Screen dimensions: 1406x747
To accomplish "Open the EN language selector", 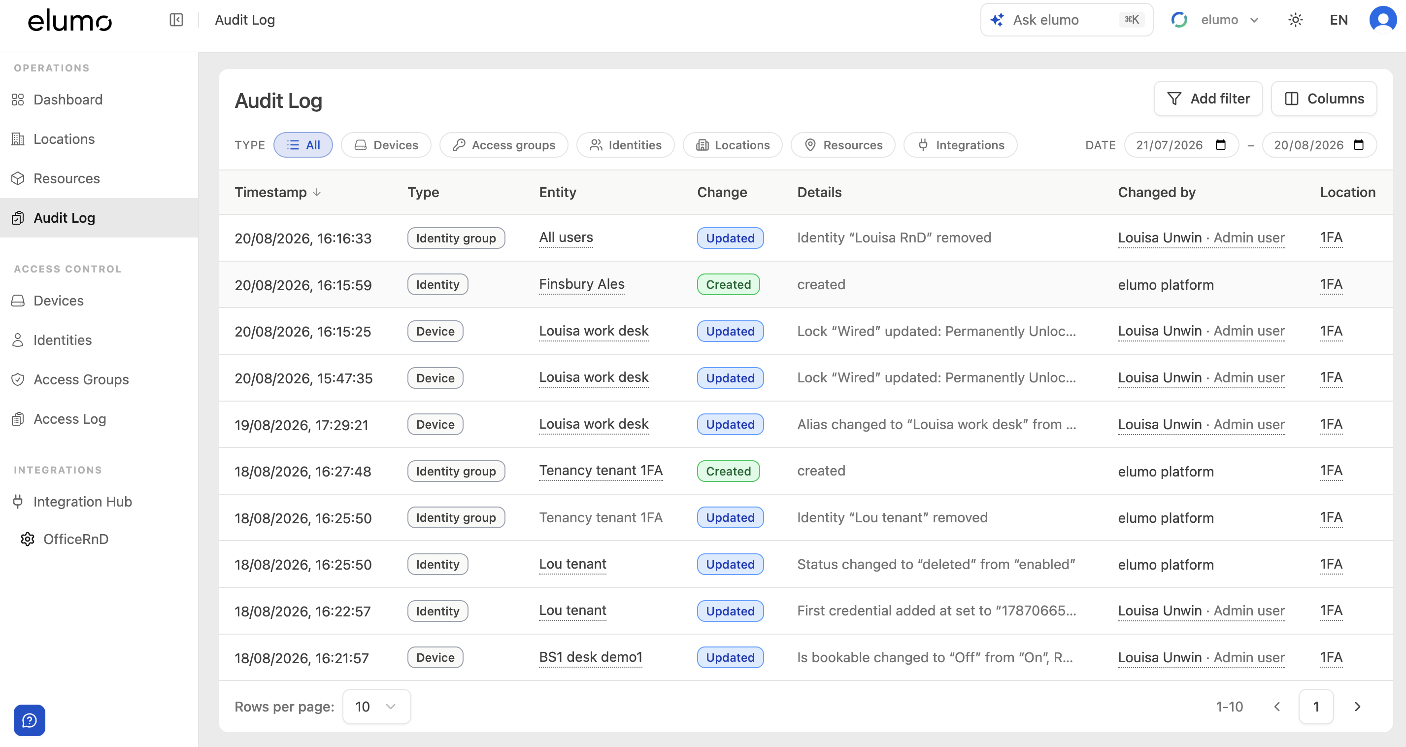I will [1339, 20].
